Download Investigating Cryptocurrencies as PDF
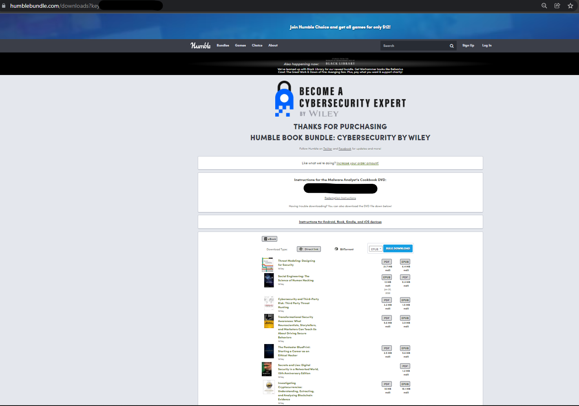 (x=387, y=384)
